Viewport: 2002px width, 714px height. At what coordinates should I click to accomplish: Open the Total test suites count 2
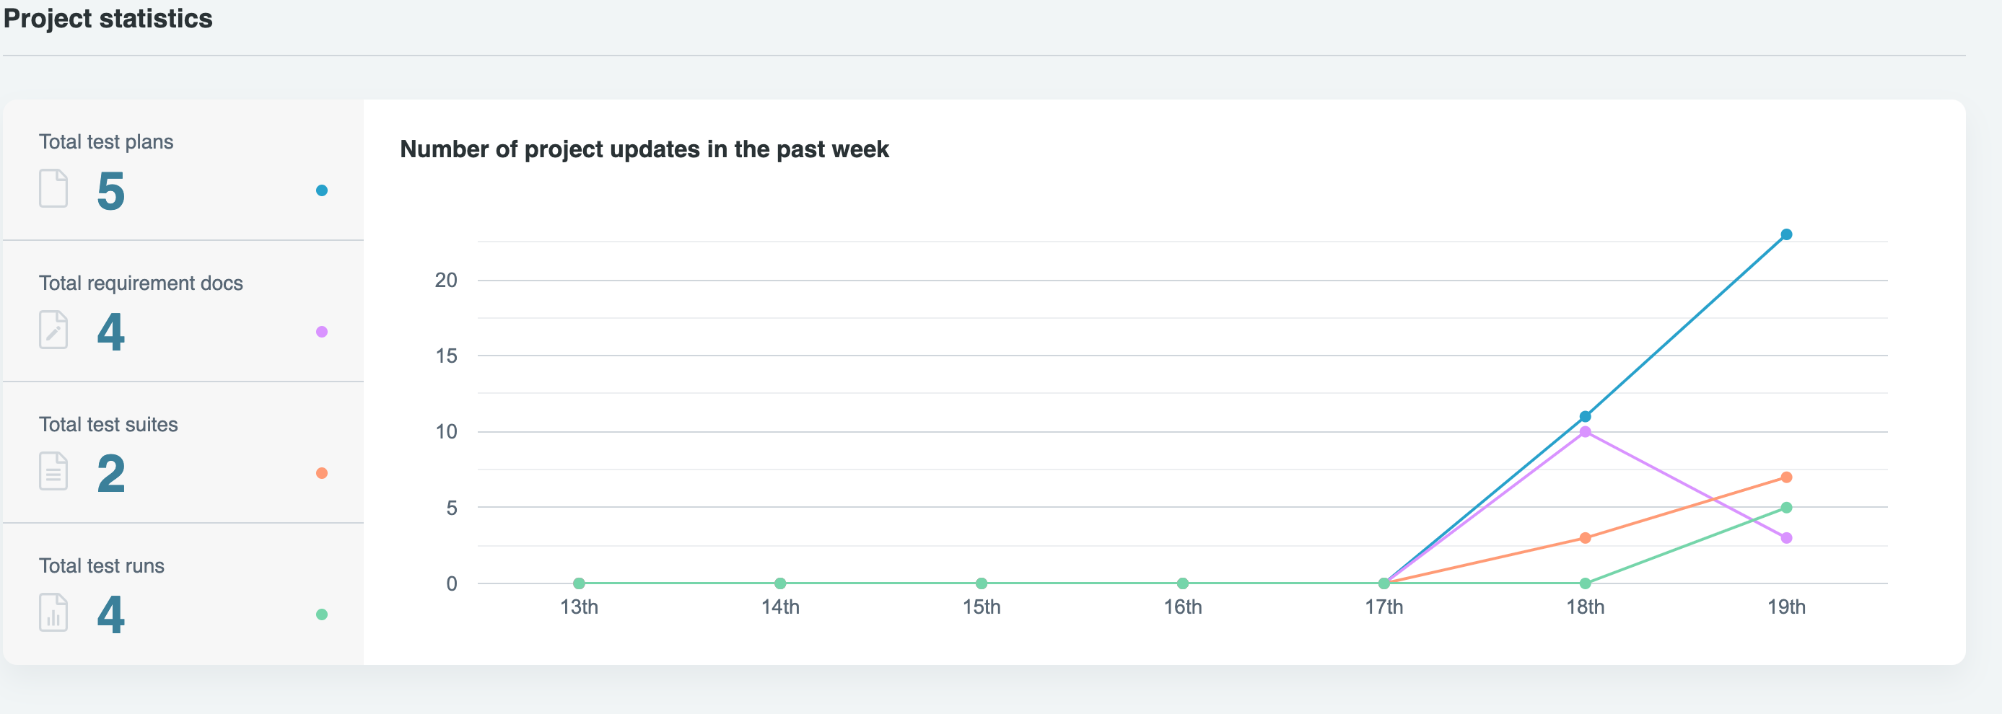[x=111, y=474]
